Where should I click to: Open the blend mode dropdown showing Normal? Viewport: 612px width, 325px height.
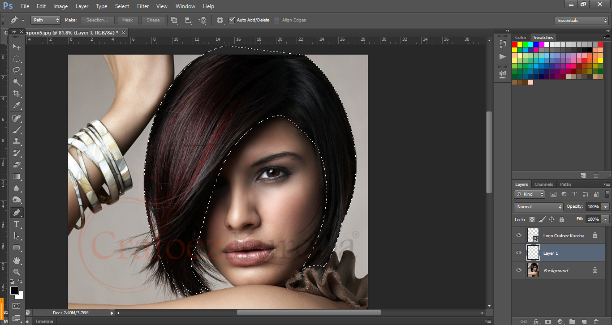(538, 206)
